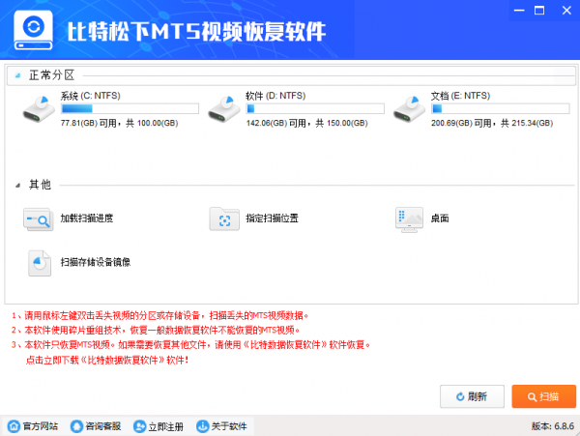580x436 pixels.
Task: Minimize the application window
Action: (519, 11)
